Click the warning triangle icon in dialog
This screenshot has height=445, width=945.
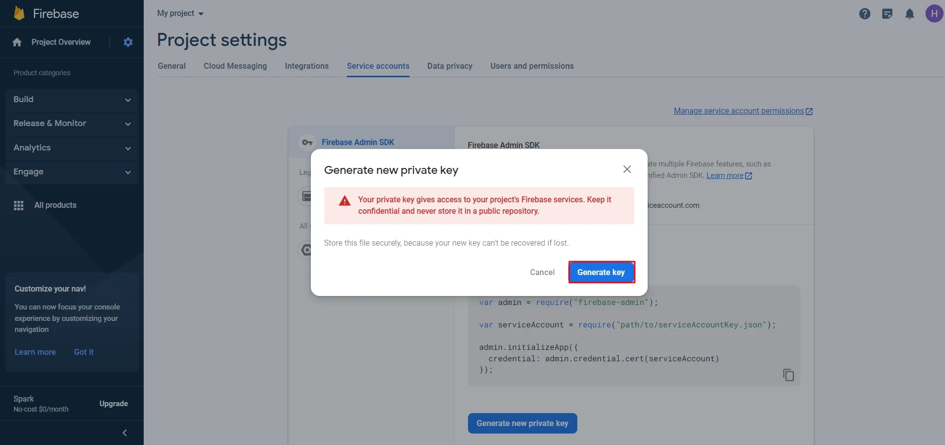point(345,201)
